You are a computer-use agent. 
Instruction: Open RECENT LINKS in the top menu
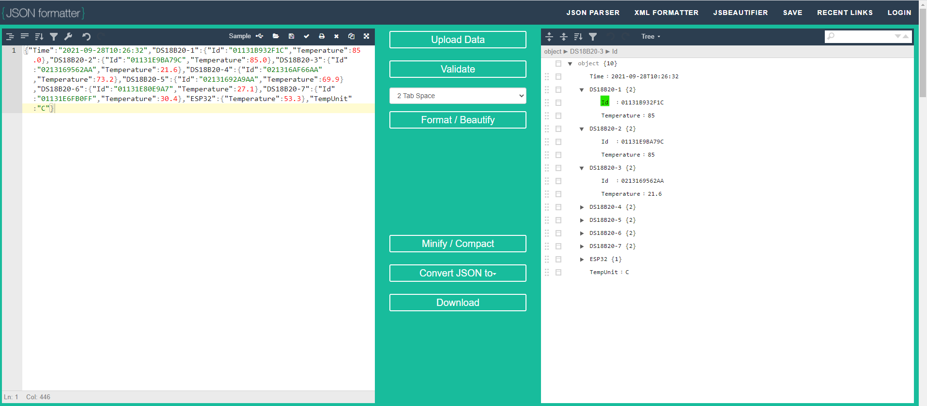click(845, 13)
